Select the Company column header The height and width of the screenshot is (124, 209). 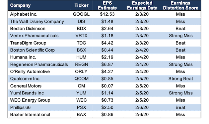pos(20,5)
